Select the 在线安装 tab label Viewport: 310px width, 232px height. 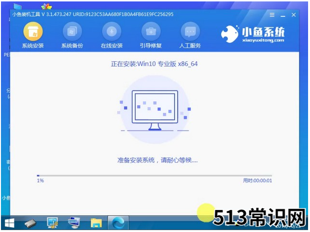[x=111, y=46]
